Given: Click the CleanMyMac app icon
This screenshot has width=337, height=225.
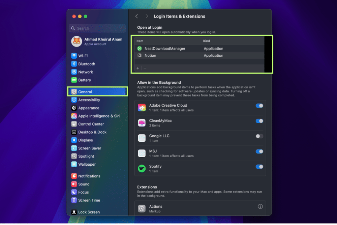Looking at the screenshot, I should coord(142,123).
